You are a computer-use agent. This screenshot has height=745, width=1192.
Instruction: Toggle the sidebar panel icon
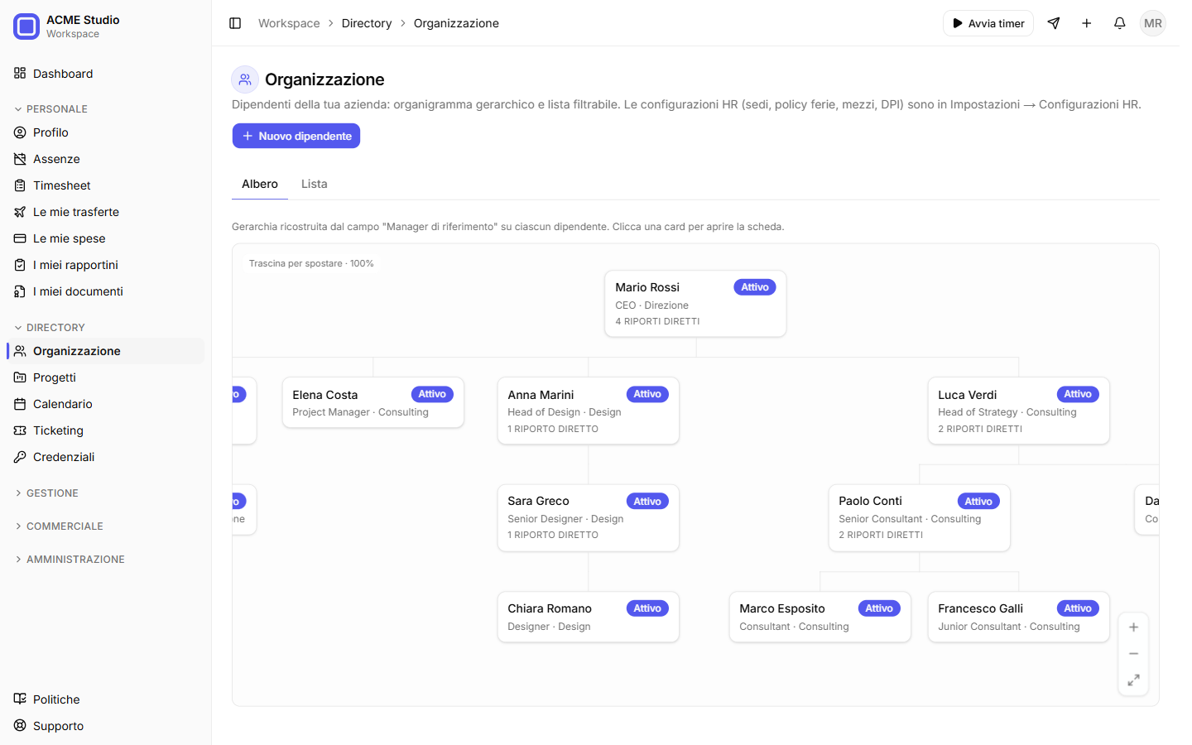(x=235, y=23)
